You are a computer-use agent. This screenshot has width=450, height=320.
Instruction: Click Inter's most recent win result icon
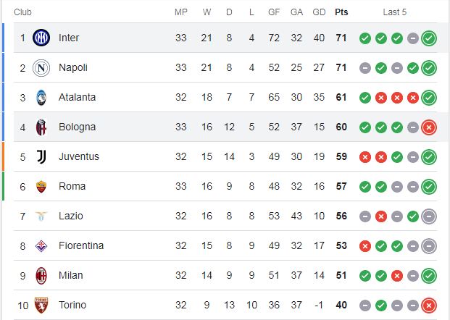click(429, 38)
